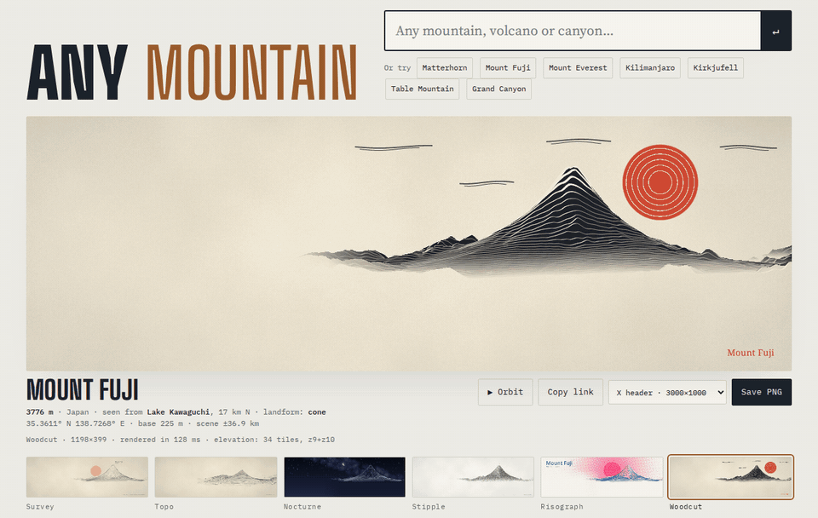This screenshot has height=518, width=818.
Task: Select the Woodcut style thumbnail
Action: [x=730, y=477]
